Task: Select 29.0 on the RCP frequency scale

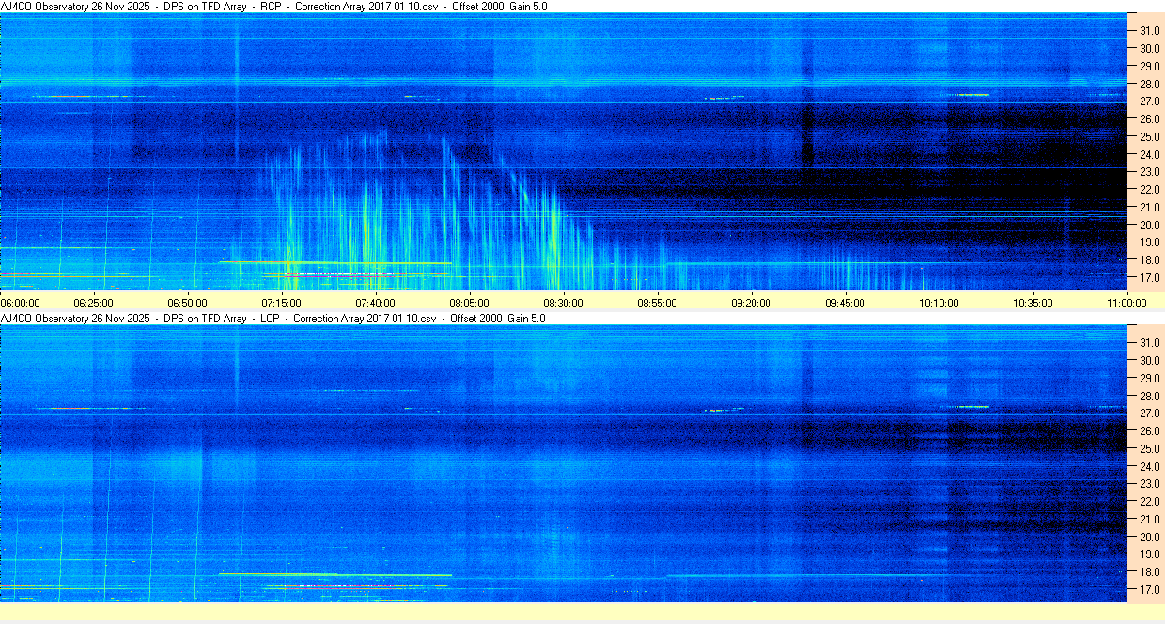Action: pos(1149,67)
